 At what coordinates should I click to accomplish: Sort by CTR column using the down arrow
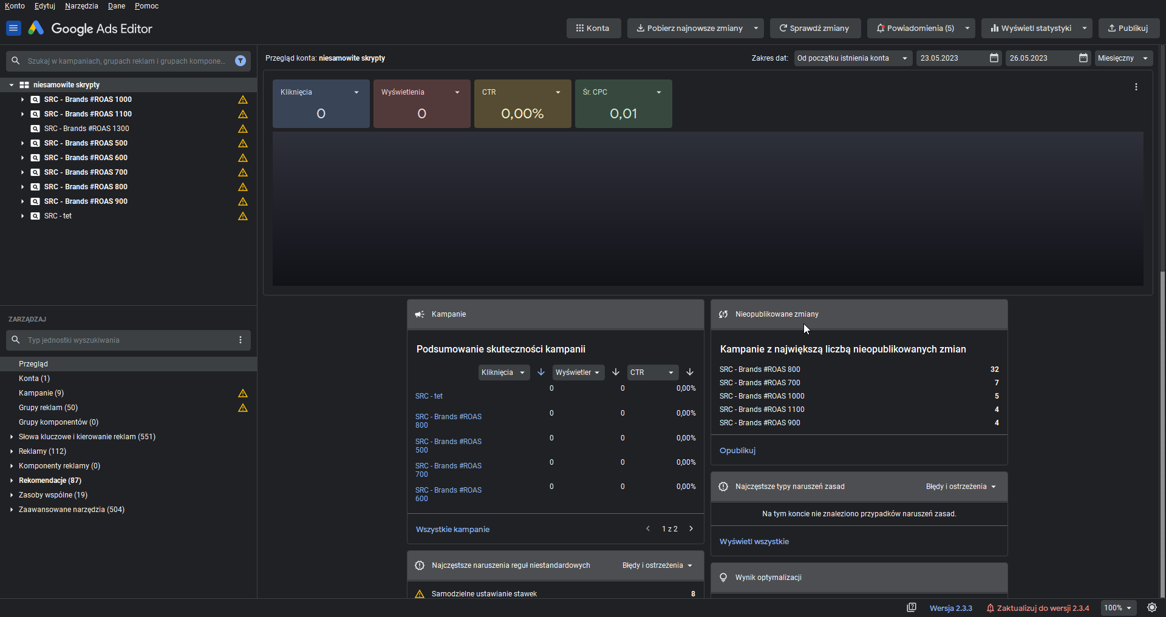click(x=690, y=372)
